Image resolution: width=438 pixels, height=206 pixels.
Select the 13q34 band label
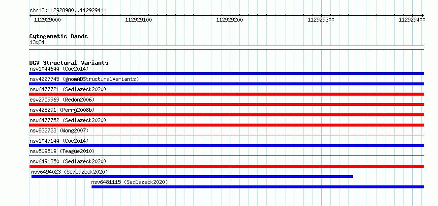pyautogui.click(x=37, y=43)
